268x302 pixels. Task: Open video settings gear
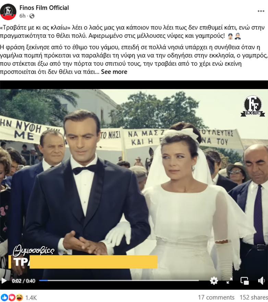[214, 281]
